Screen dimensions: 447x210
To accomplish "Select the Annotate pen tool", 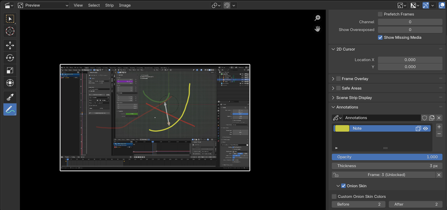I will (10, 110).
